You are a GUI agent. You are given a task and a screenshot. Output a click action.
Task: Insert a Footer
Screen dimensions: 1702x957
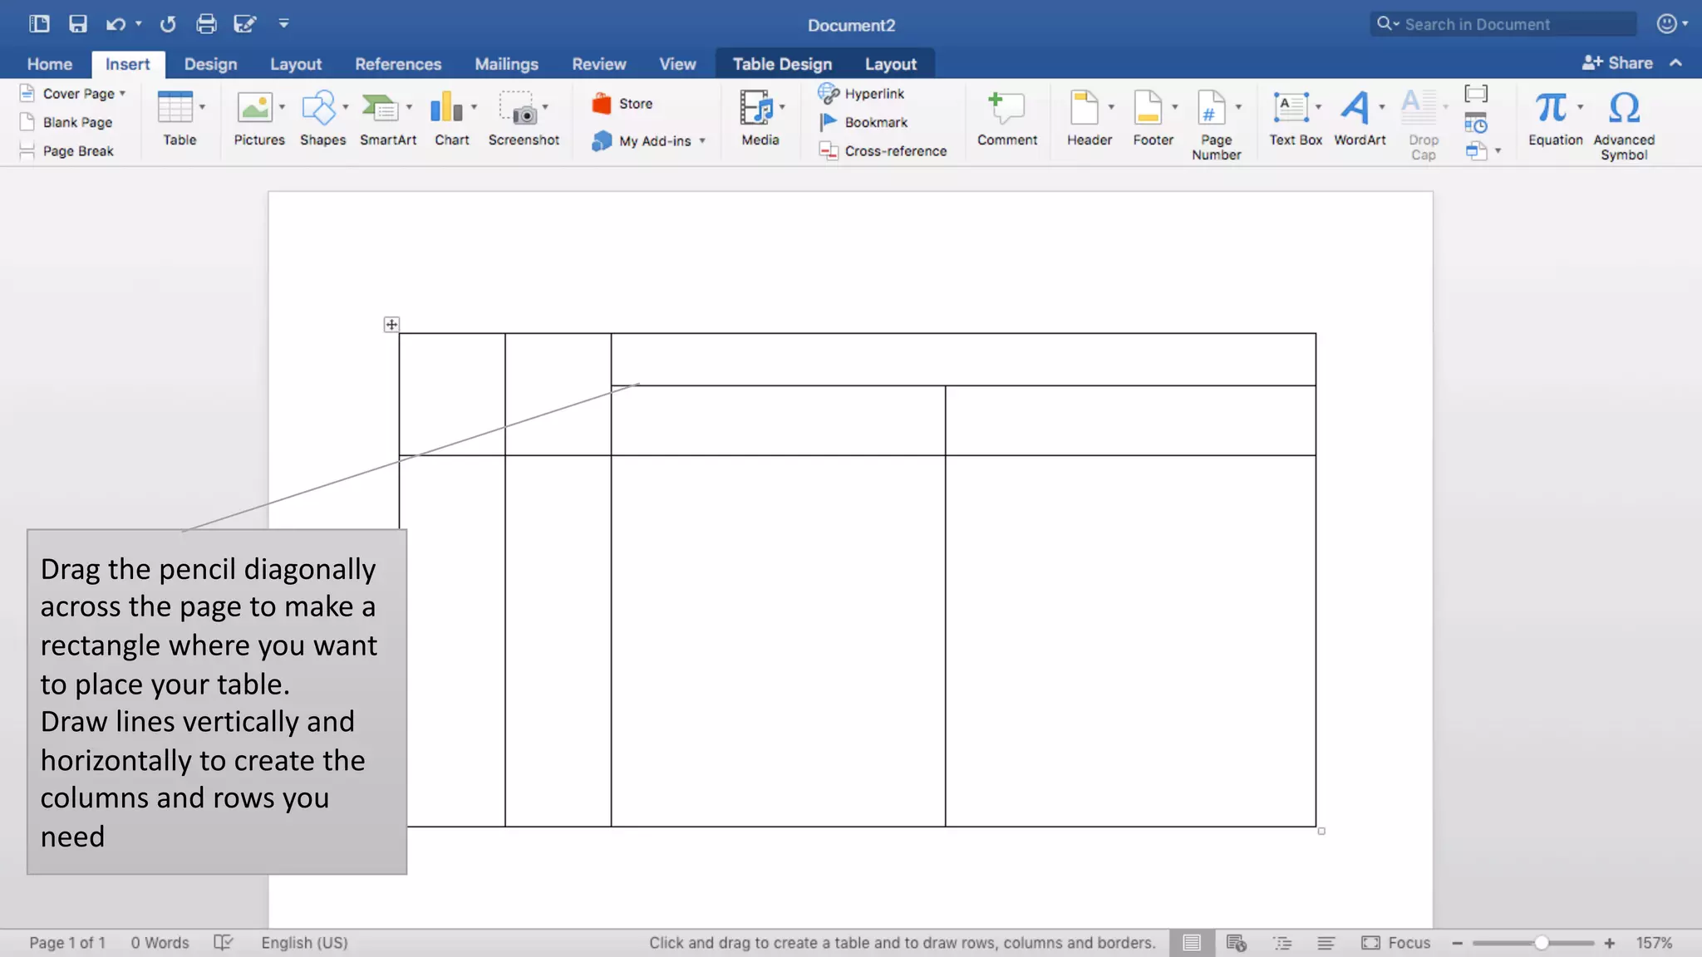tap(1148, 107)
